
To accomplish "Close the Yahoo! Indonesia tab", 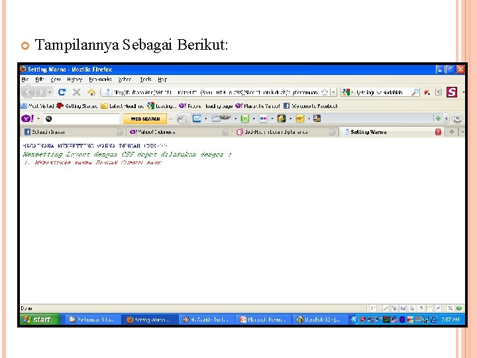I will click(225, 132).
